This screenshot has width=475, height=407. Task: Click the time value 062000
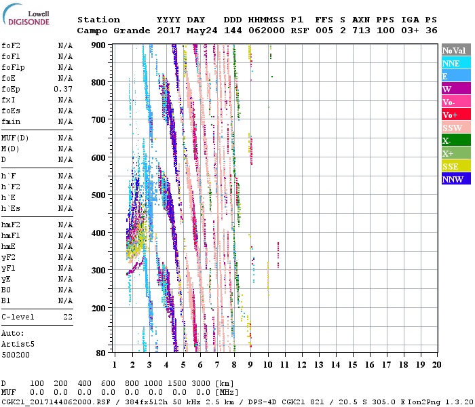pyautogui.click(x=267, y=31)
